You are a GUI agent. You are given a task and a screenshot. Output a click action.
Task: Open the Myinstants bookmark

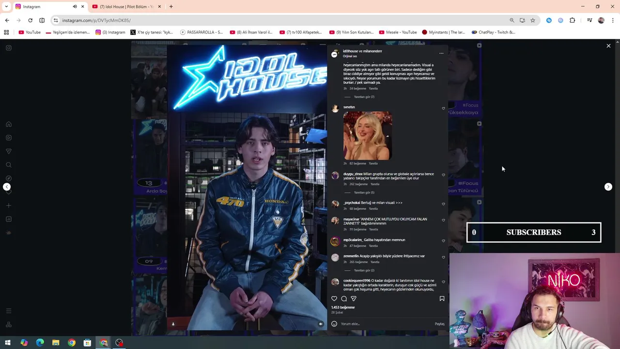pos(443,32)
